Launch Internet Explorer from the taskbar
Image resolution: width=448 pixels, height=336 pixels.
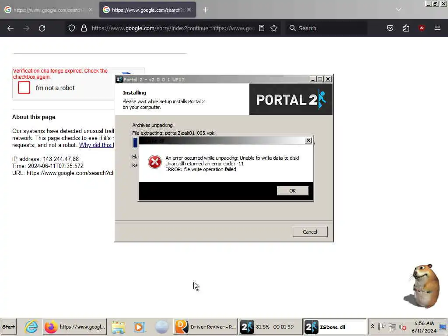(31, 327)
